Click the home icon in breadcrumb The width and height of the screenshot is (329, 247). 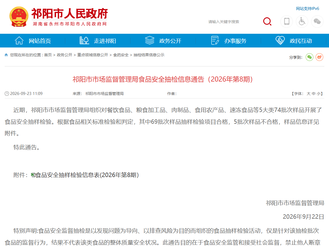(6, 55)
